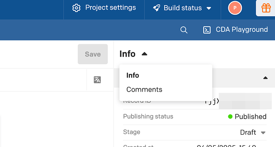The width and height of the screenshot is (275, 147).
Task: Select Comments in the dropdown menu
Action: click(144, 90)
